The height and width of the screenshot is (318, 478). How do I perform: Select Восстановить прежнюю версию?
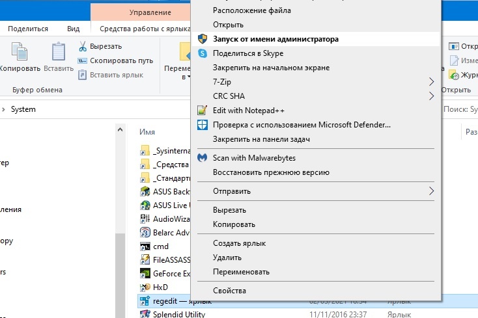pyautogui.click(x=316, y=172)
